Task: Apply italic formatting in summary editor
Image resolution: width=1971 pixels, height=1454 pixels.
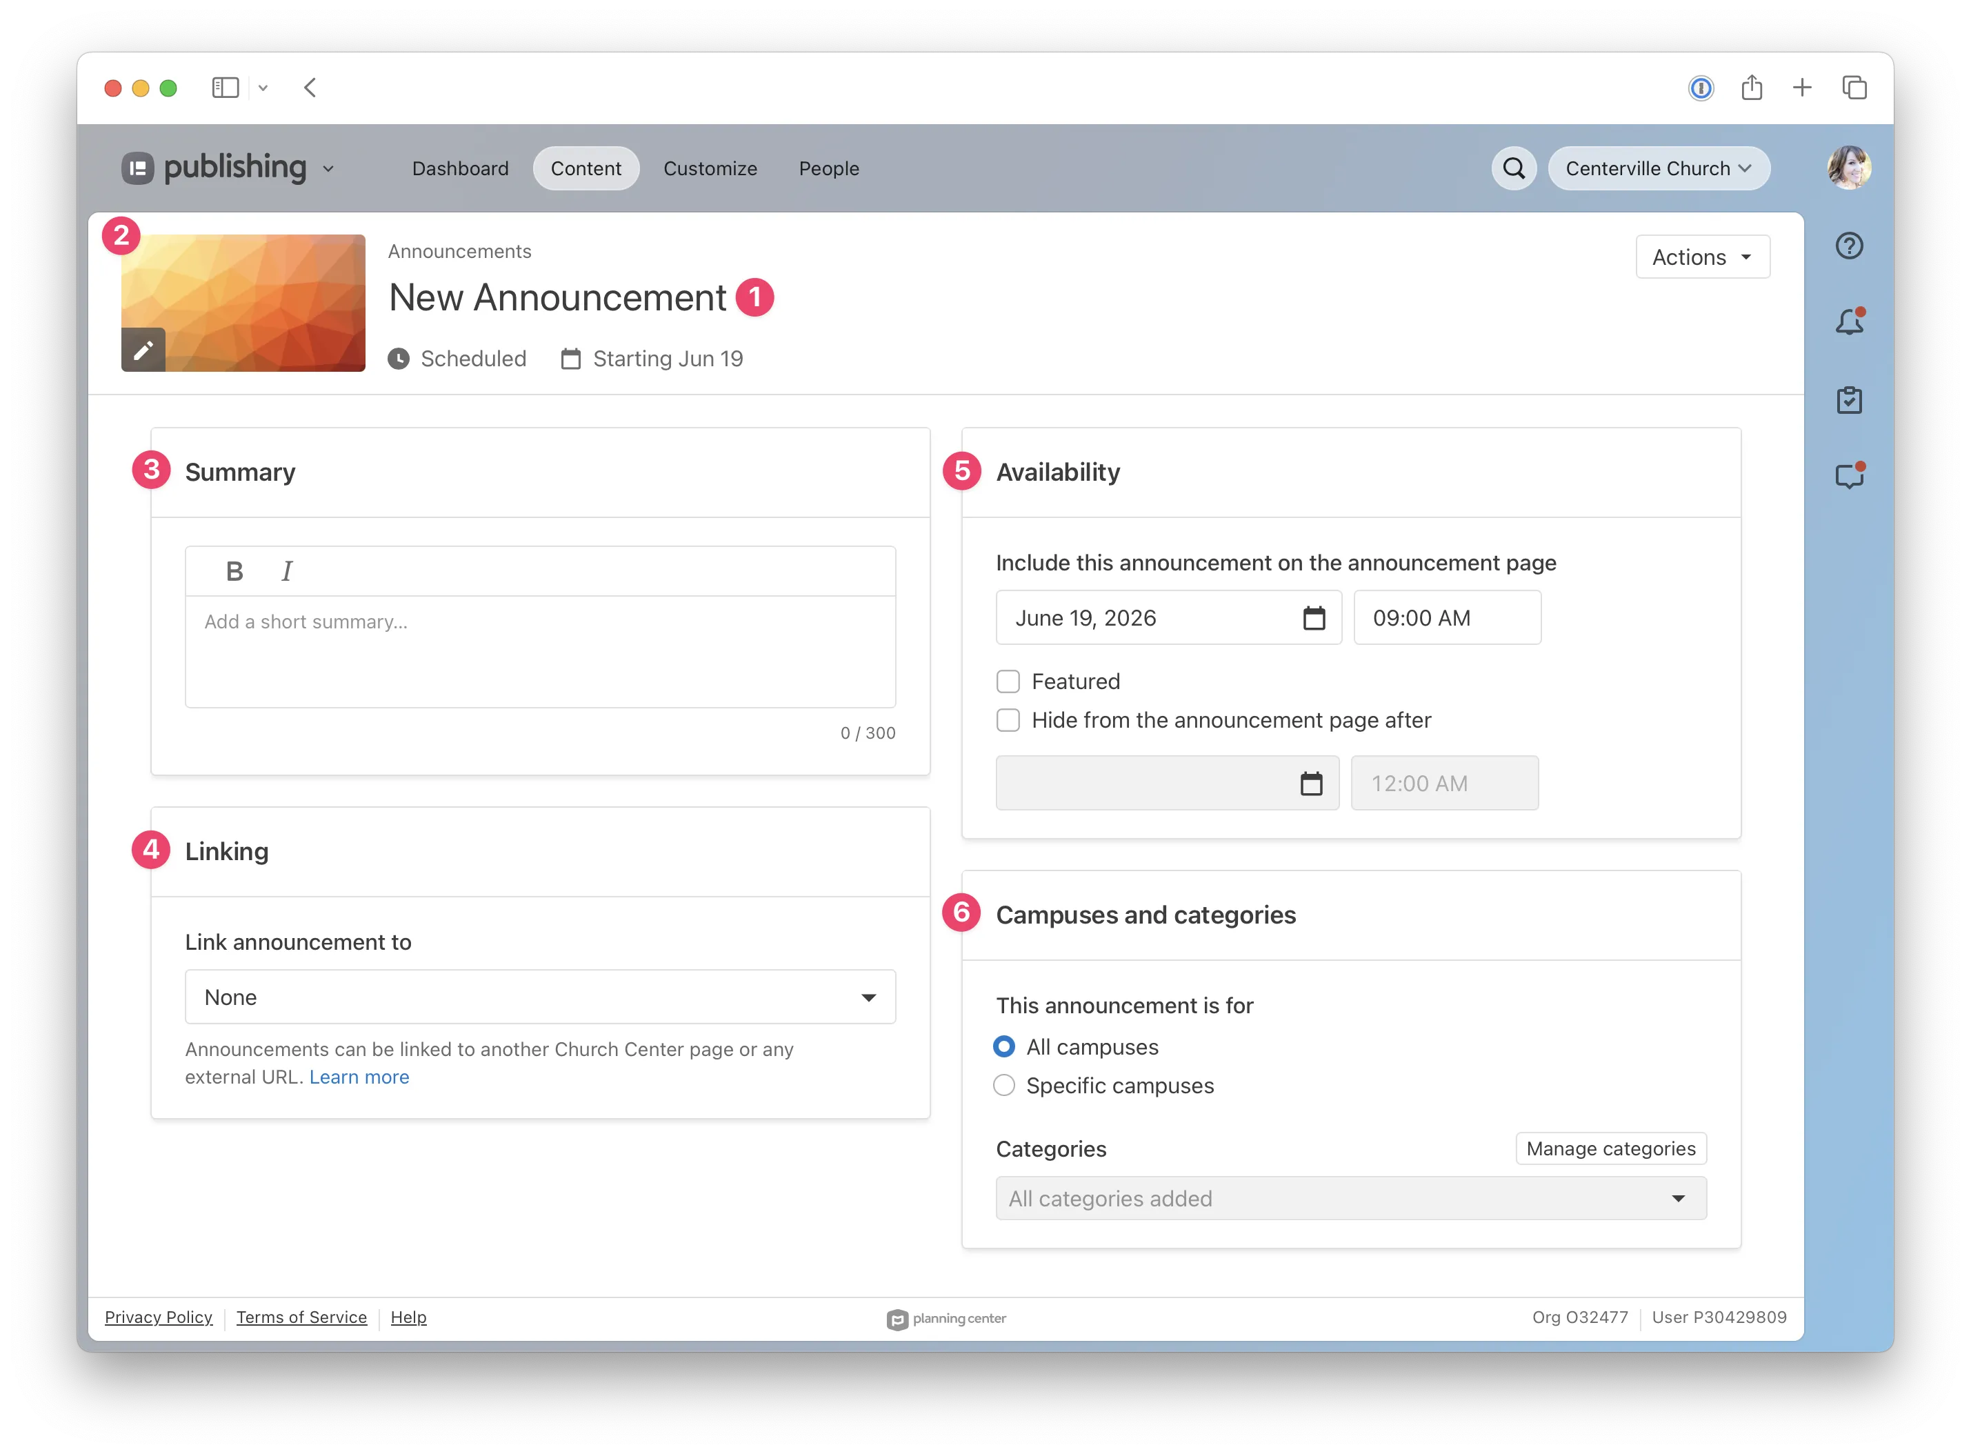Action: coord(287,571)
